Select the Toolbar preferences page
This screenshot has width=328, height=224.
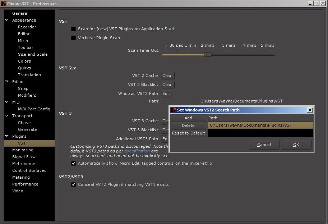tap(26, 47)
